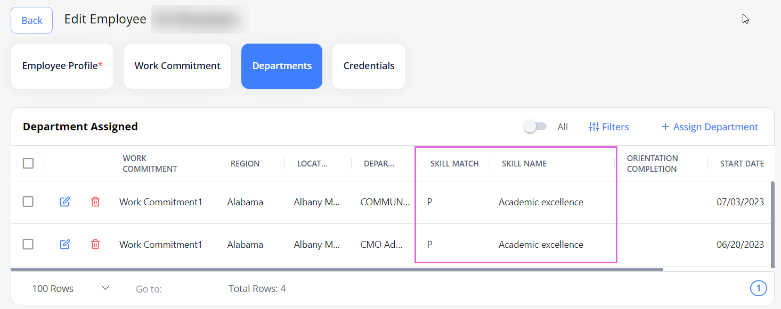Open the 100 Rows page size dropdown
The image size is (781, 309).
click(x=71, y=288)
